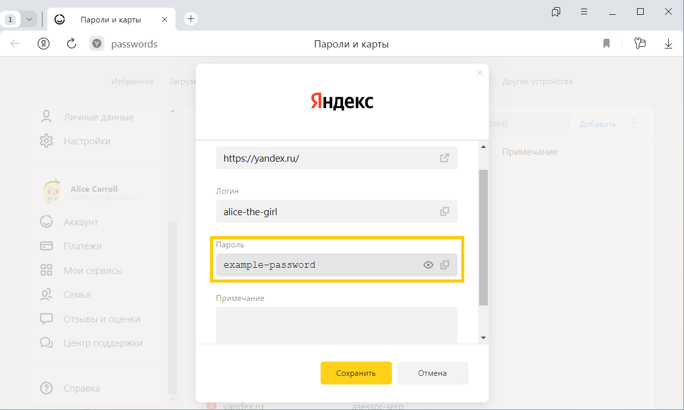Copy the alice-the-girl login
The image size is (684, 410).
[x=444, y=211]
